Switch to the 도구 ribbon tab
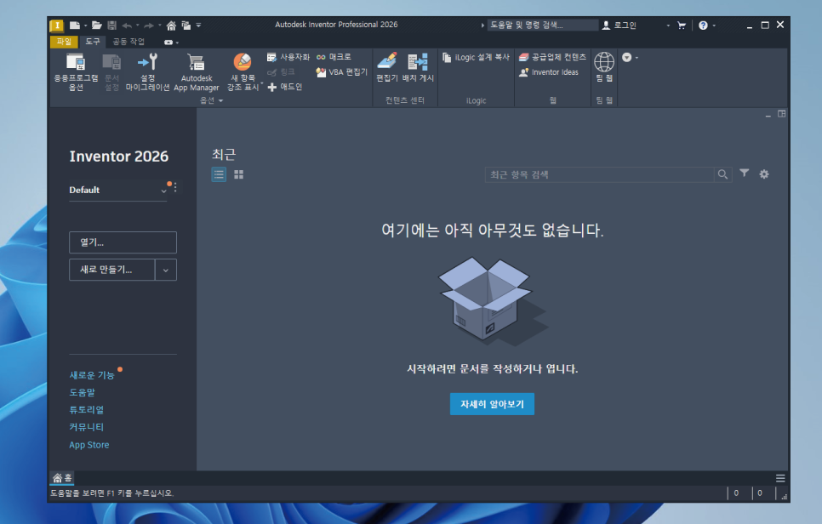 (92, 42)
